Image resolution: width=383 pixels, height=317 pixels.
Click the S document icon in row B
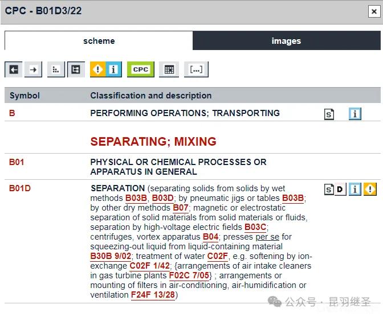click(329, 114)
